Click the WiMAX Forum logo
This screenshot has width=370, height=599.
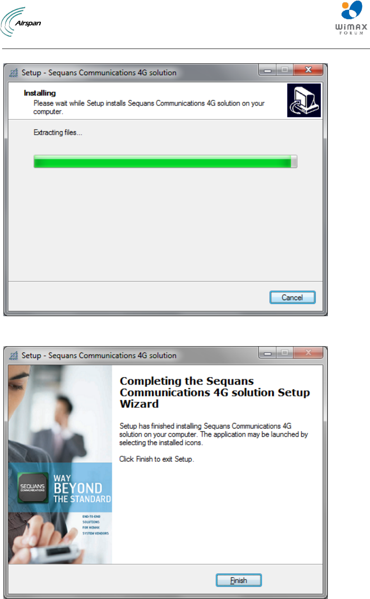click(351, 17)
